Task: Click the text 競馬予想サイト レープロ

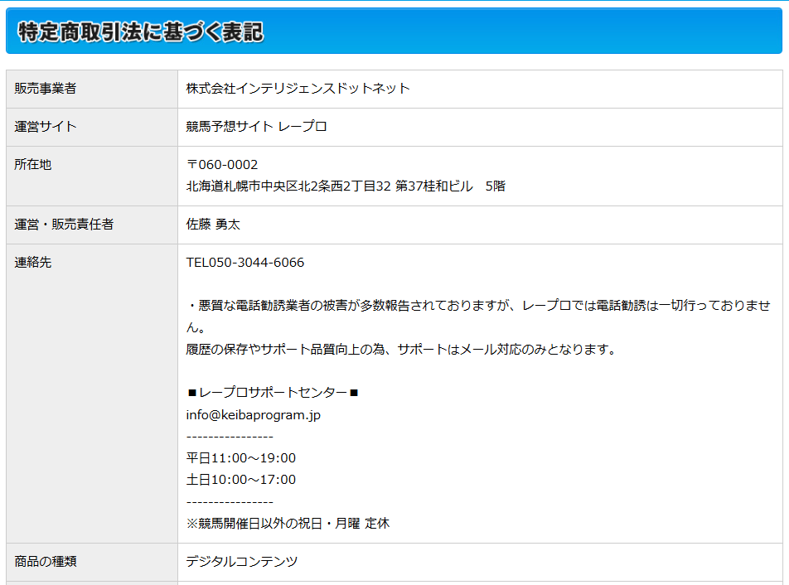Action: pos(257,127)
